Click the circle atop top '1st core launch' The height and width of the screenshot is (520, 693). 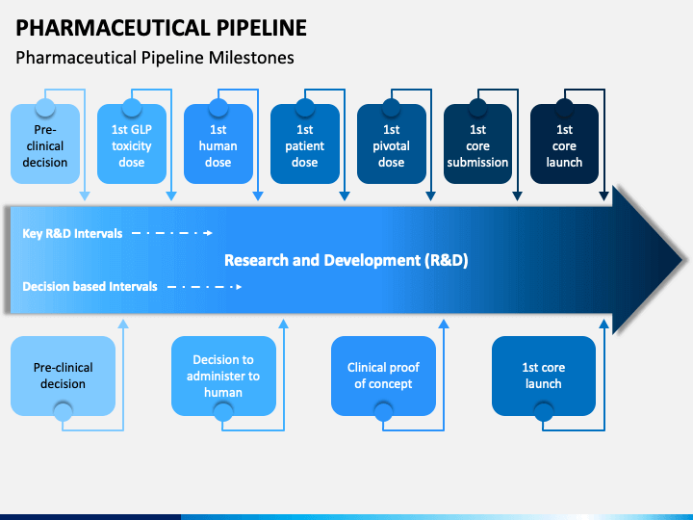(x=564, y=107)
